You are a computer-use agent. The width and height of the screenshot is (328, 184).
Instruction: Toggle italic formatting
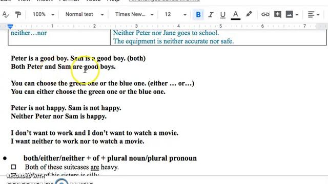211,15
